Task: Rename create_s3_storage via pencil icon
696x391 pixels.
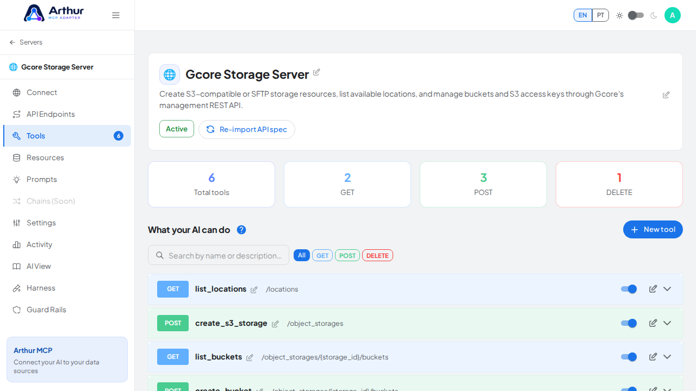Action: point(275,324)
